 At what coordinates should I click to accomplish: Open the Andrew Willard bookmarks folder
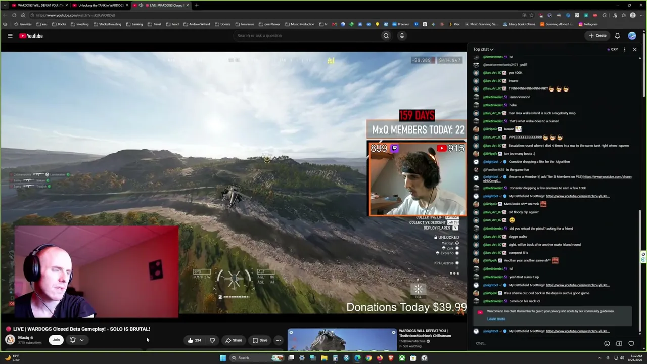[197, 24]
